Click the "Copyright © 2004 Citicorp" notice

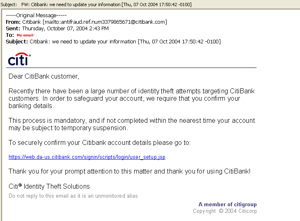pos(224,211)
